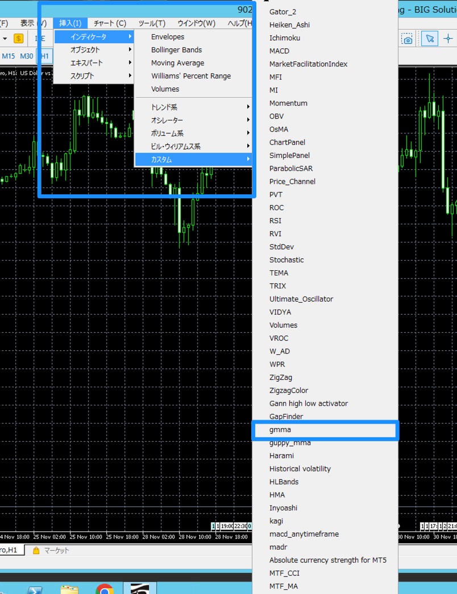Open Google Chrome from the taskbar
The width and height of the screenshot is (457, 594).
point(104,589)
